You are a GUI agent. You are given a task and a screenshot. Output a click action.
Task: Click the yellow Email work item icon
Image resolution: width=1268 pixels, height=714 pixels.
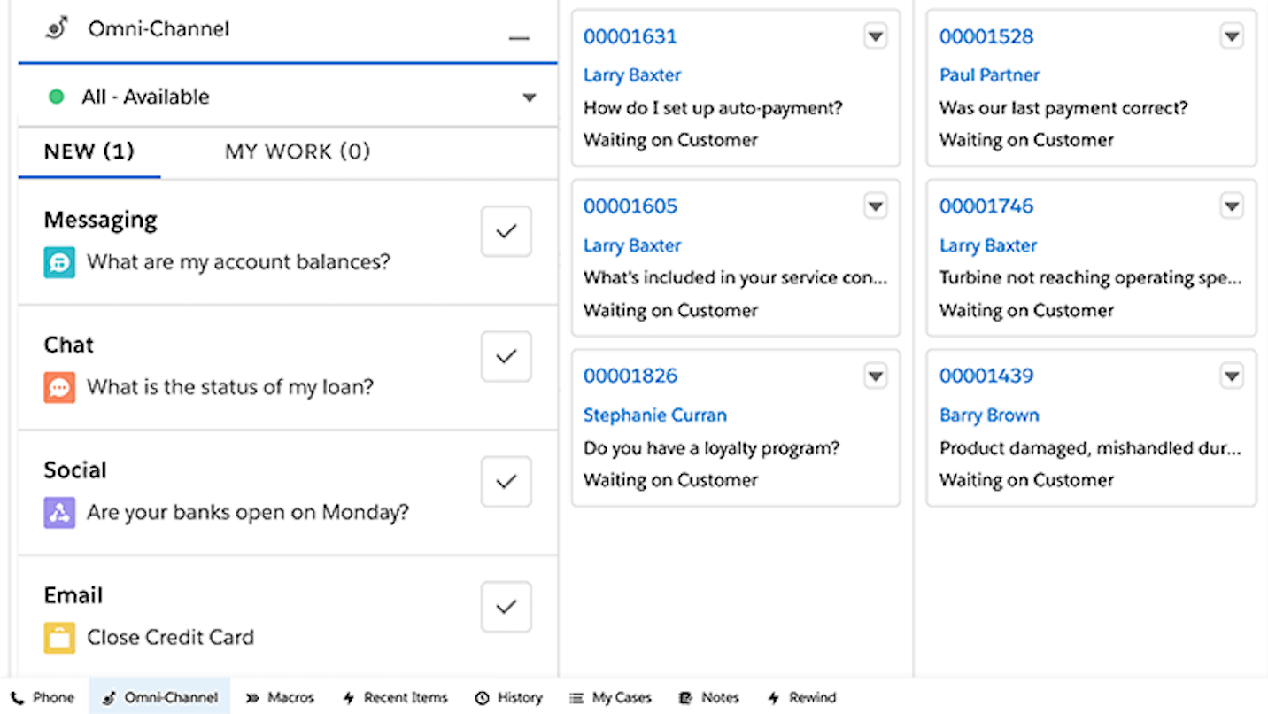(59, 637)
